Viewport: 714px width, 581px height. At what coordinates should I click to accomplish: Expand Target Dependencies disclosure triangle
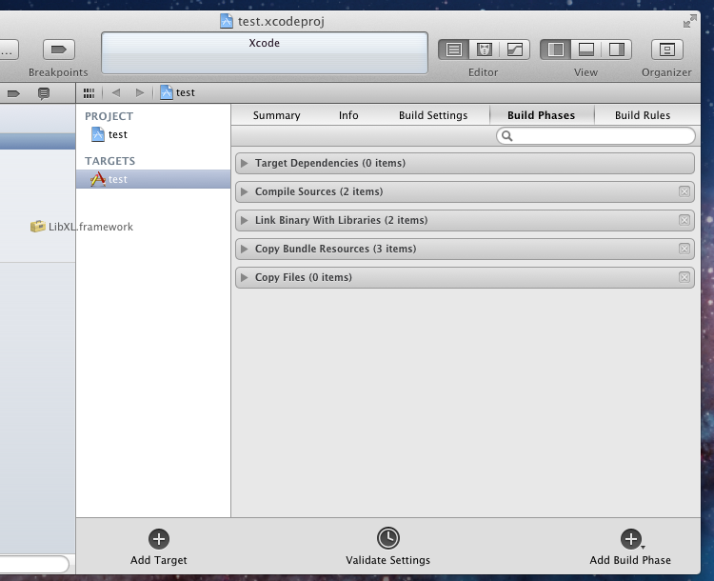[x=245, y=163]
